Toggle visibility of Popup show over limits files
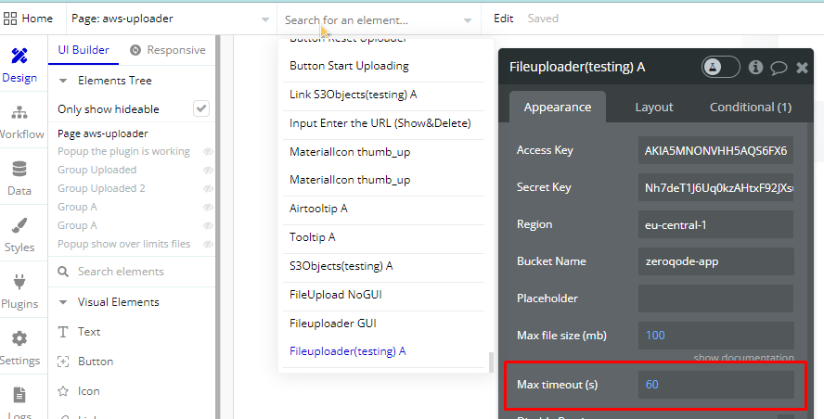The width and height of the screenshot is (824, 419). [208, 244]
